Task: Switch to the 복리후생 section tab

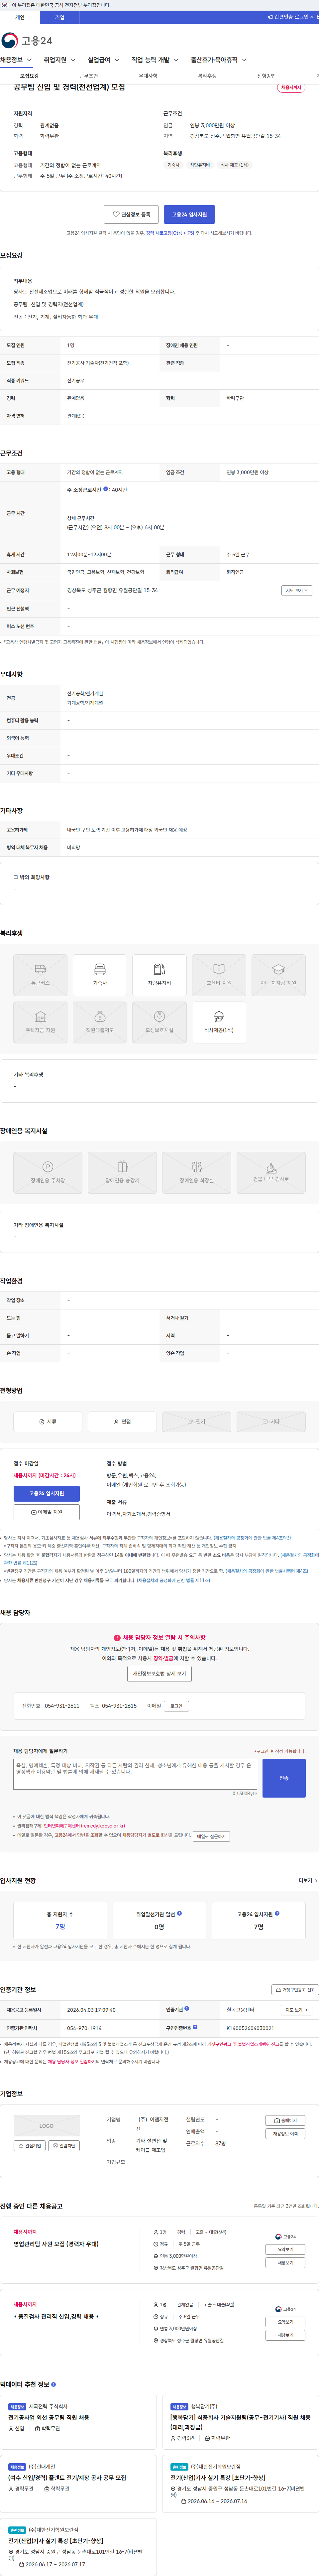Action: tap(207, 76)
